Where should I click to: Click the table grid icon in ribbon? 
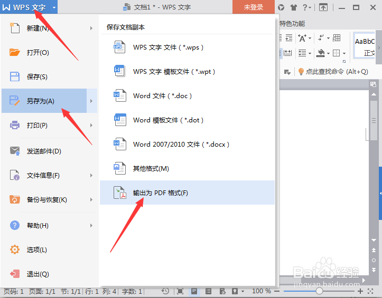(337, 38)
